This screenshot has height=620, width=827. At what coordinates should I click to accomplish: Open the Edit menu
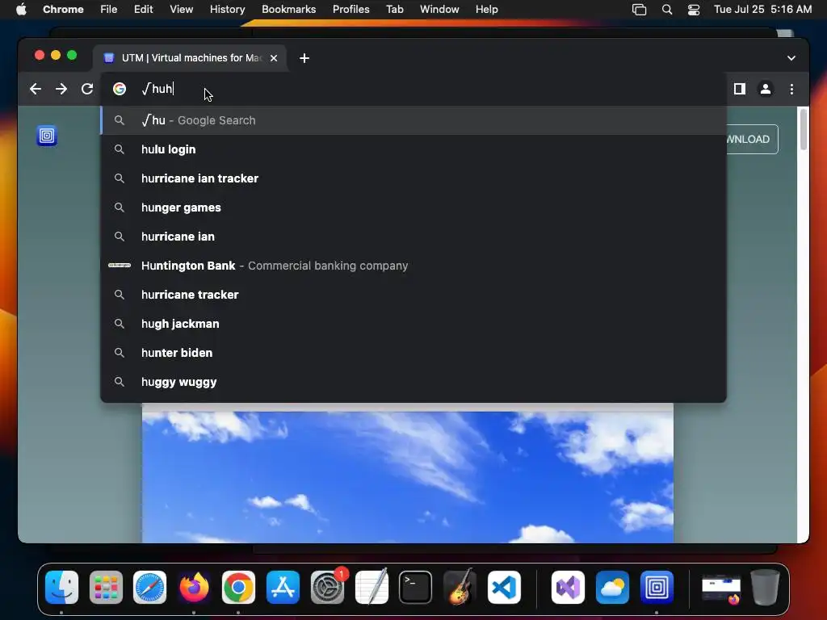coord(143,10)
